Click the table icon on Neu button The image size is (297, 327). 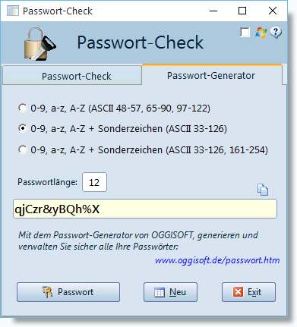pos(160,292)
